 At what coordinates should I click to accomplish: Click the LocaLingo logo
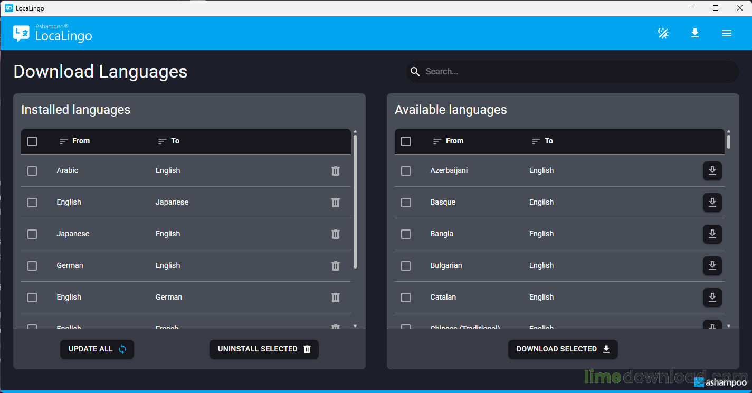52,33
